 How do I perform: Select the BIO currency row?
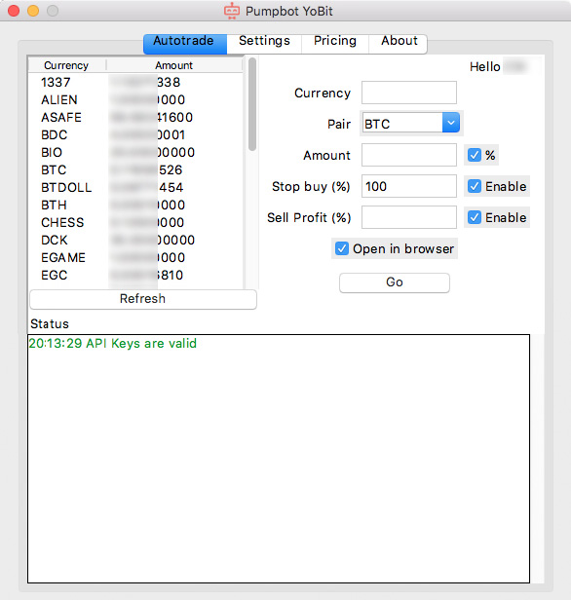(x=135, y=153)
